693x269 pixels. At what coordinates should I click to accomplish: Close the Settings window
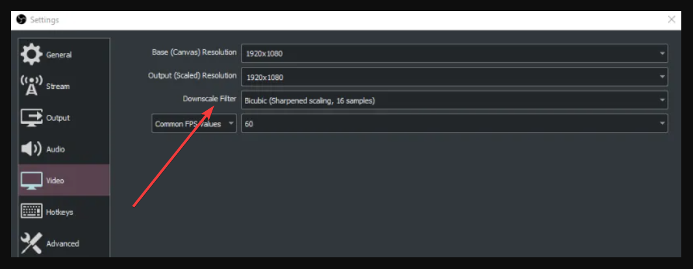(672, 19)
